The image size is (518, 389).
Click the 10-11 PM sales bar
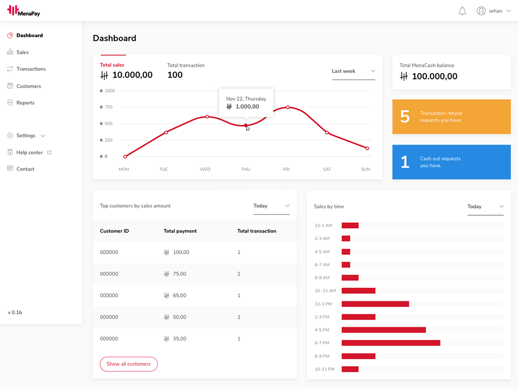350,369
